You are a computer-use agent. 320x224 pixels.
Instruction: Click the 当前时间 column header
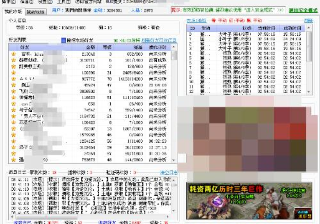(267, 28)
